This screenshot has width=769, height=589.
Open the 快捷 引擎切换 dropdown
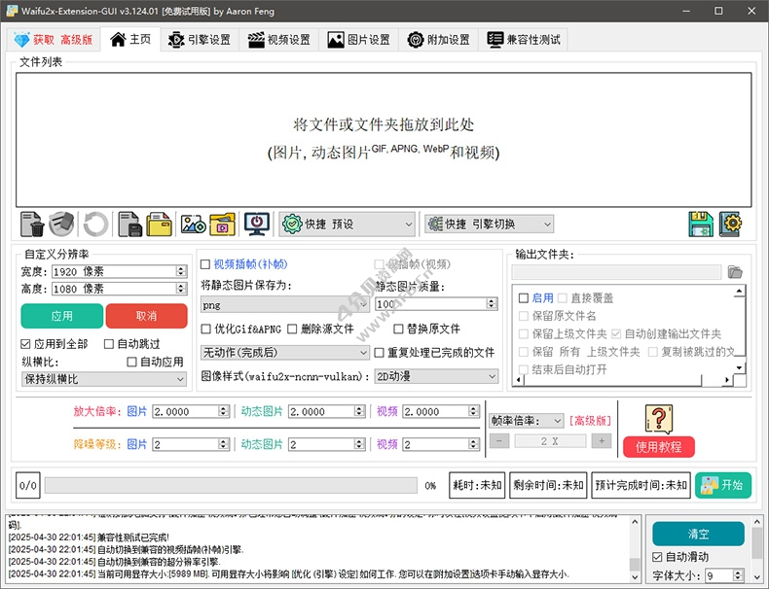[489, 225]
